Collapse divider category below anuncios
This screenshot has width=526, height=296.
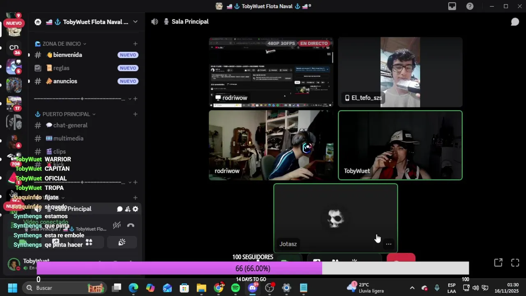130,99
